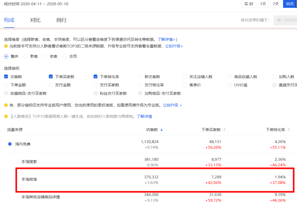
Task: Uncheck the 下单买家数 checkbox
Action: 51,76
